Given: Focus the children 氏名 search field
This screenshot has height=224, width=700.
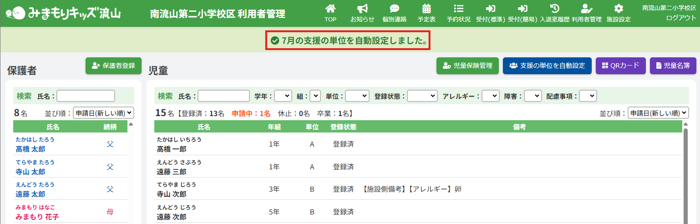Looking at the screenshot, I should coord(223,96).
